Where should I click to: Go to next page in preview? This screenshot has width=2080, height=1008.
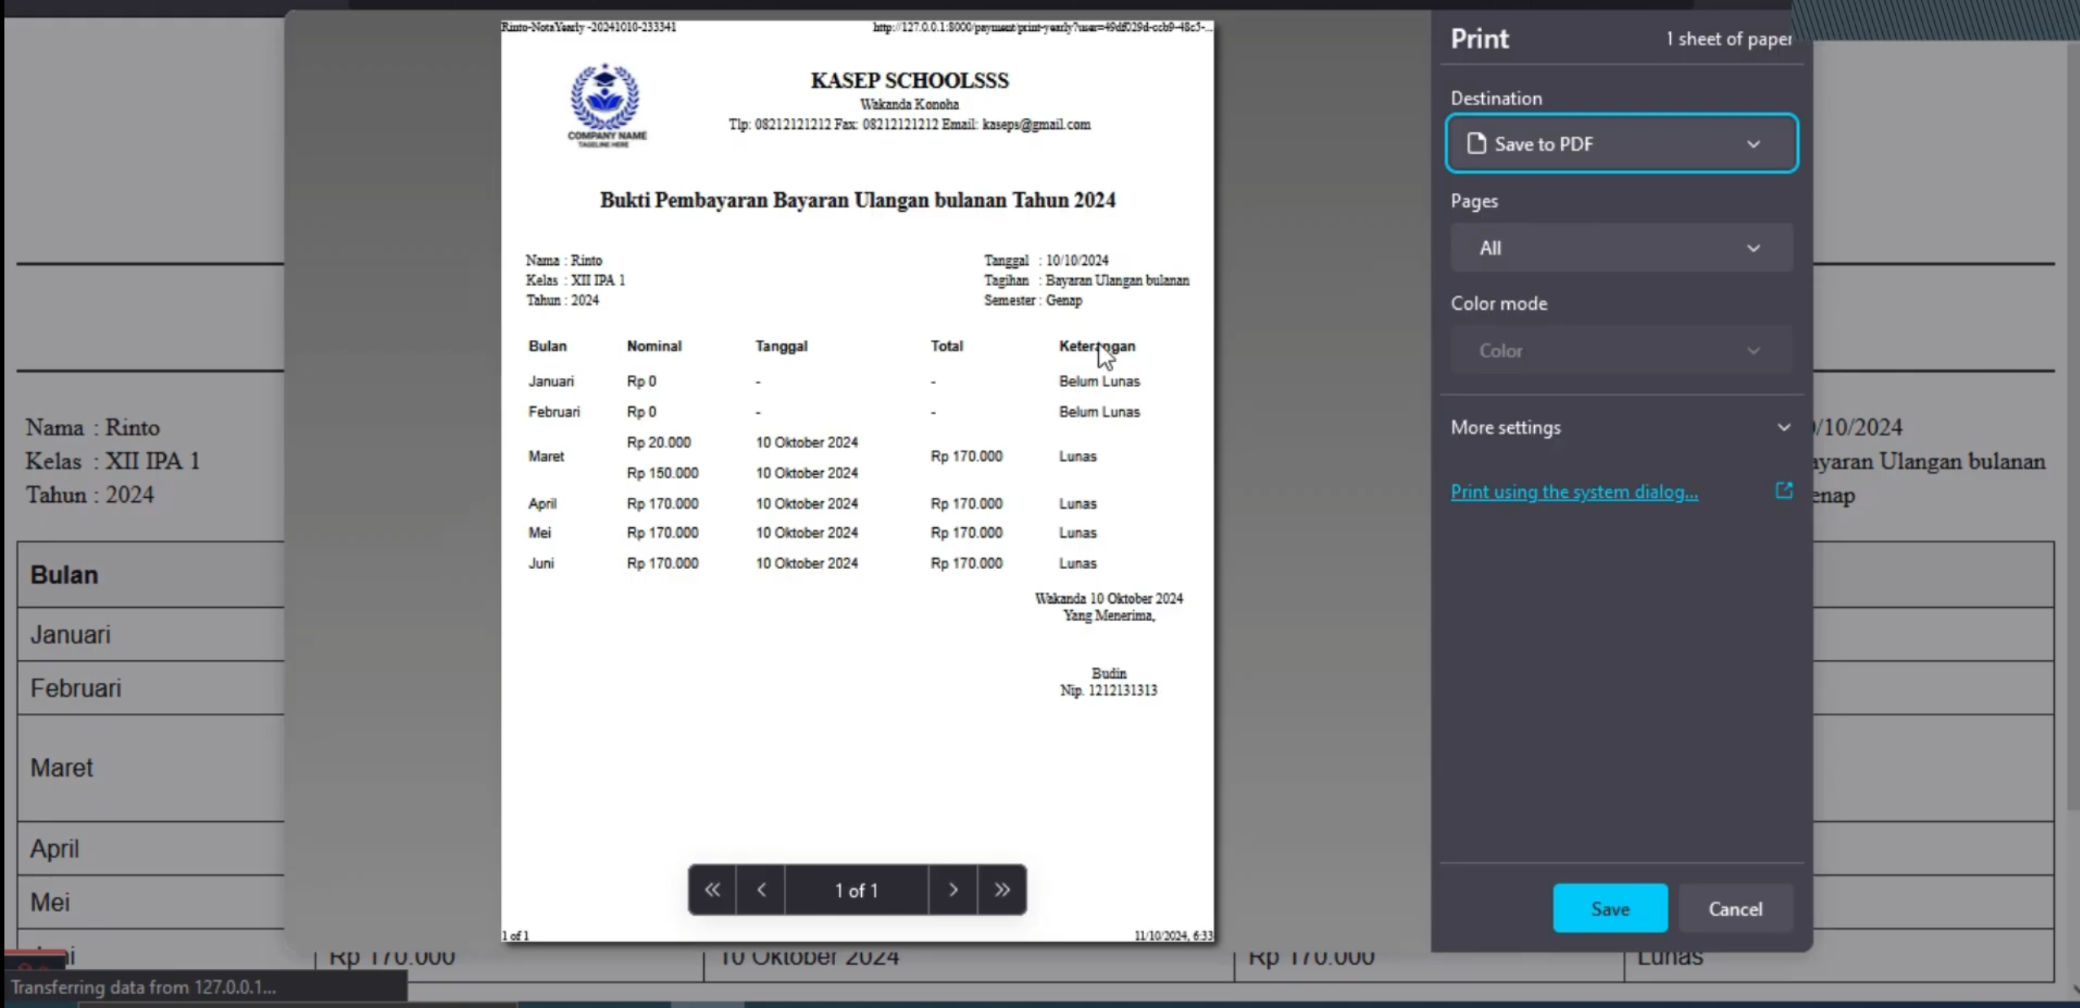click(x=952, y=890)
